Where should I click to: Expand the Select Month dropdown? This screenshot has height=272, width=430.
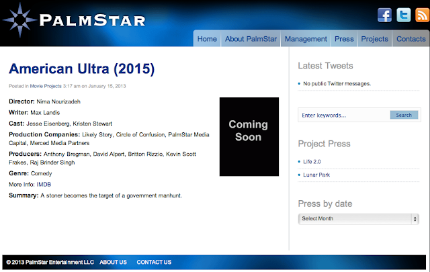tap(358, 219)
